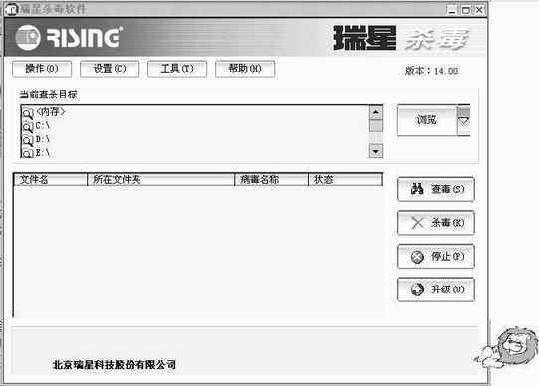Select the <内存> scan target
Screen dimensions: 539x386
pos(51,112)
